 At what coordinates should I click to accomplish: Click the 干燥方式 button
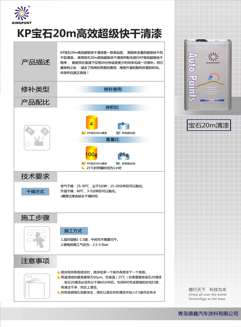[x=35, y=192]
